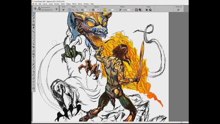Image resolution: width=220 pixels, height=124 pixels.
Task: Click the Flow value input field
Action: click(114, 10)
